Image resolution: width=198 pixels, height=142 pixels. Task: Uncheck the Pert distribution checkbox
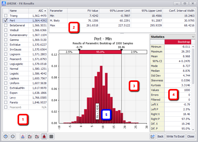click(x=6, y=21)
